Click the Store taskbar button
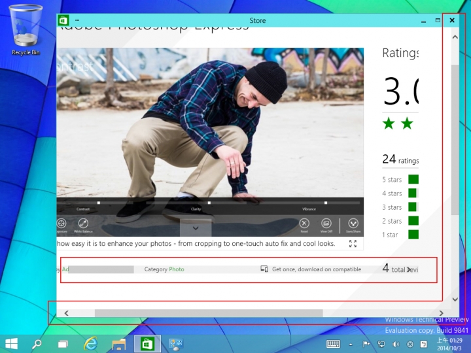This screenshot has width=471, height=353. (147, 344)
